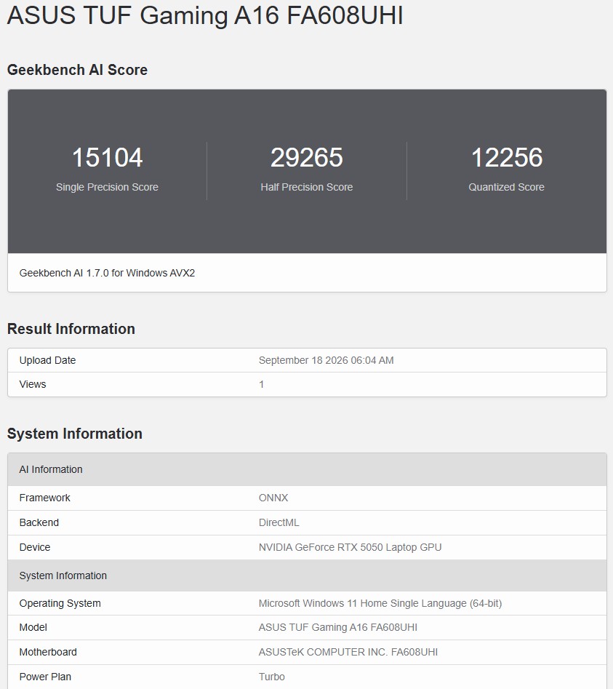Click Microsoft Windows 11 Home Single Language value
Image resolution: width=613 pixels, height=689 pixels.
click(x=380, y=603)
